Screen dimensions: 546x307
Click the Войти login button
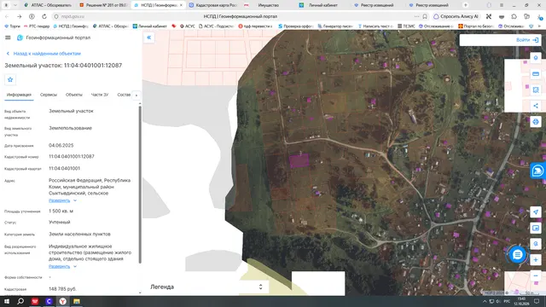527,40
